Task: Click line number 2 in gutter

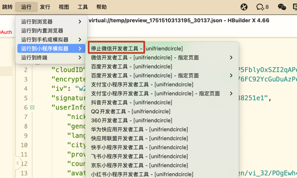Action: 26,70
